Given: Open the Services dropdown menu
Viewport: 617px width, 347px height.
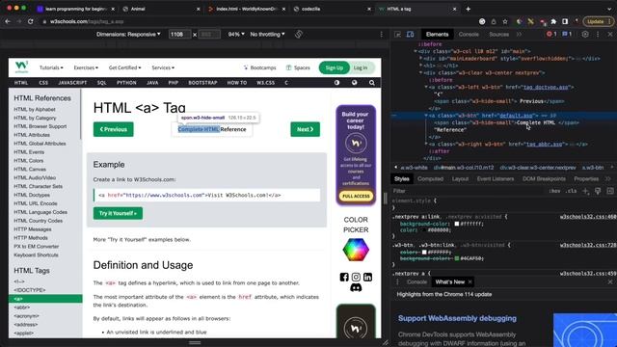Looking at the screenshot, I should click(163, 67).
